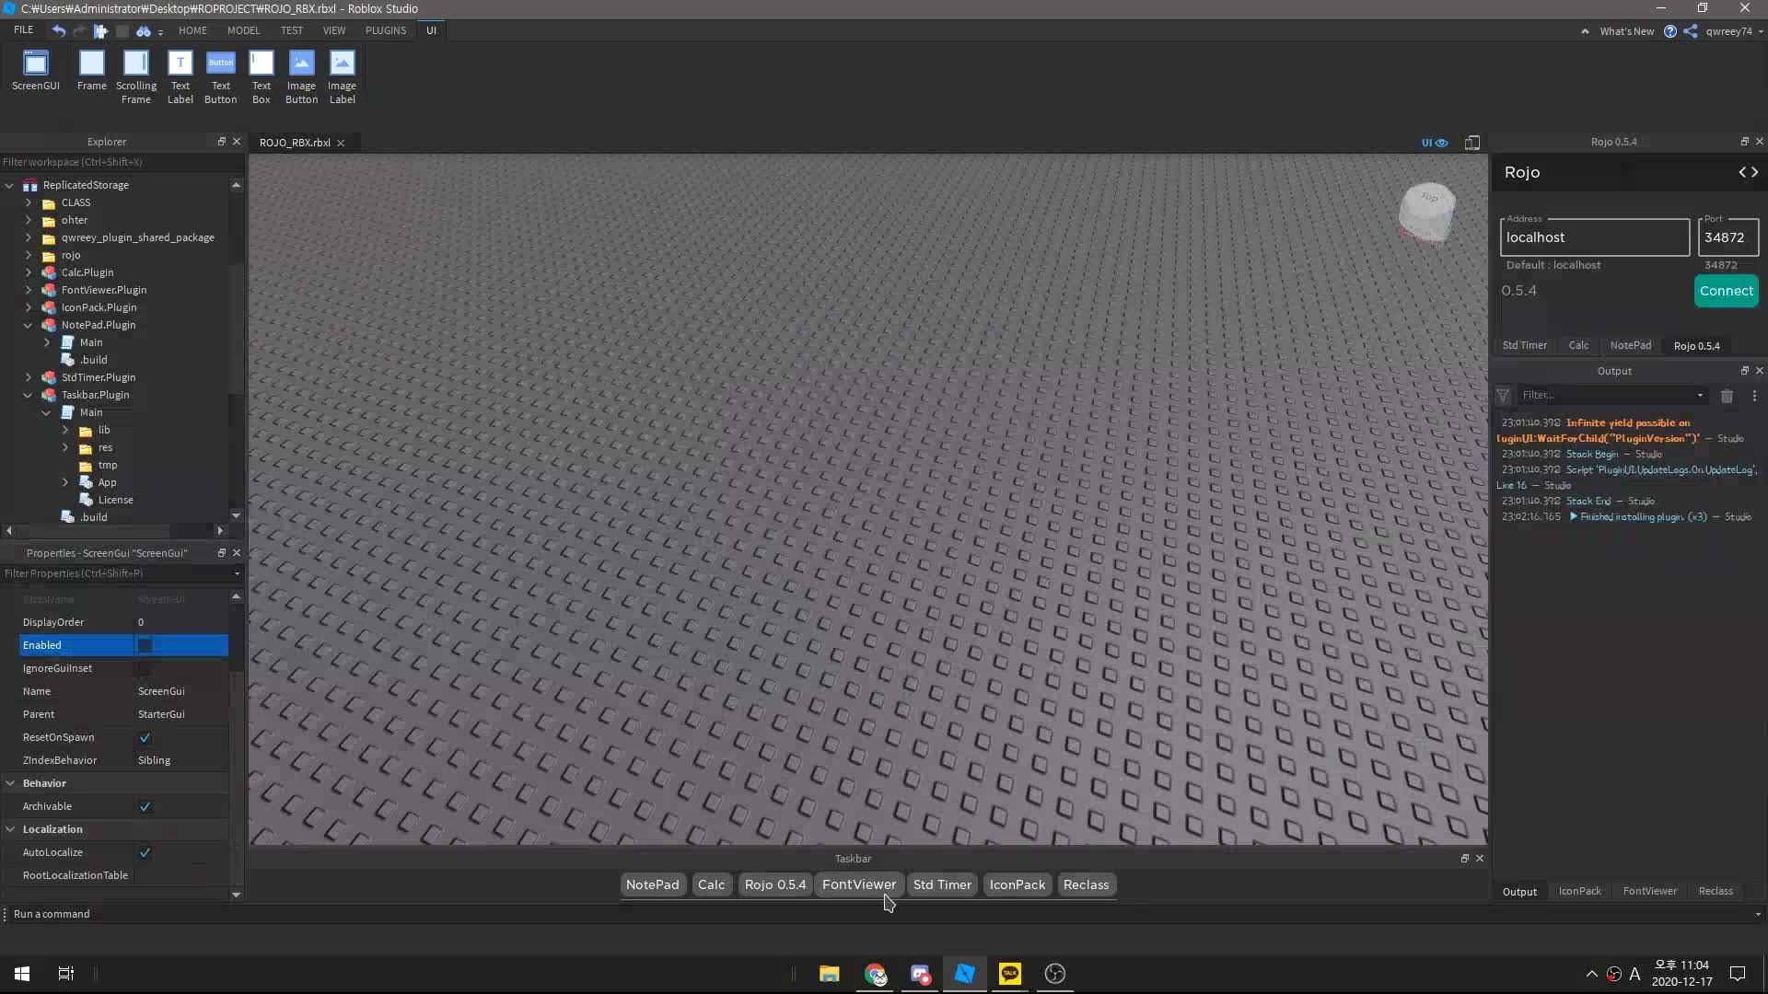Screen dimensions: 1768x994
Task: Open the Help question mark icon
Action: [1669, 31]
